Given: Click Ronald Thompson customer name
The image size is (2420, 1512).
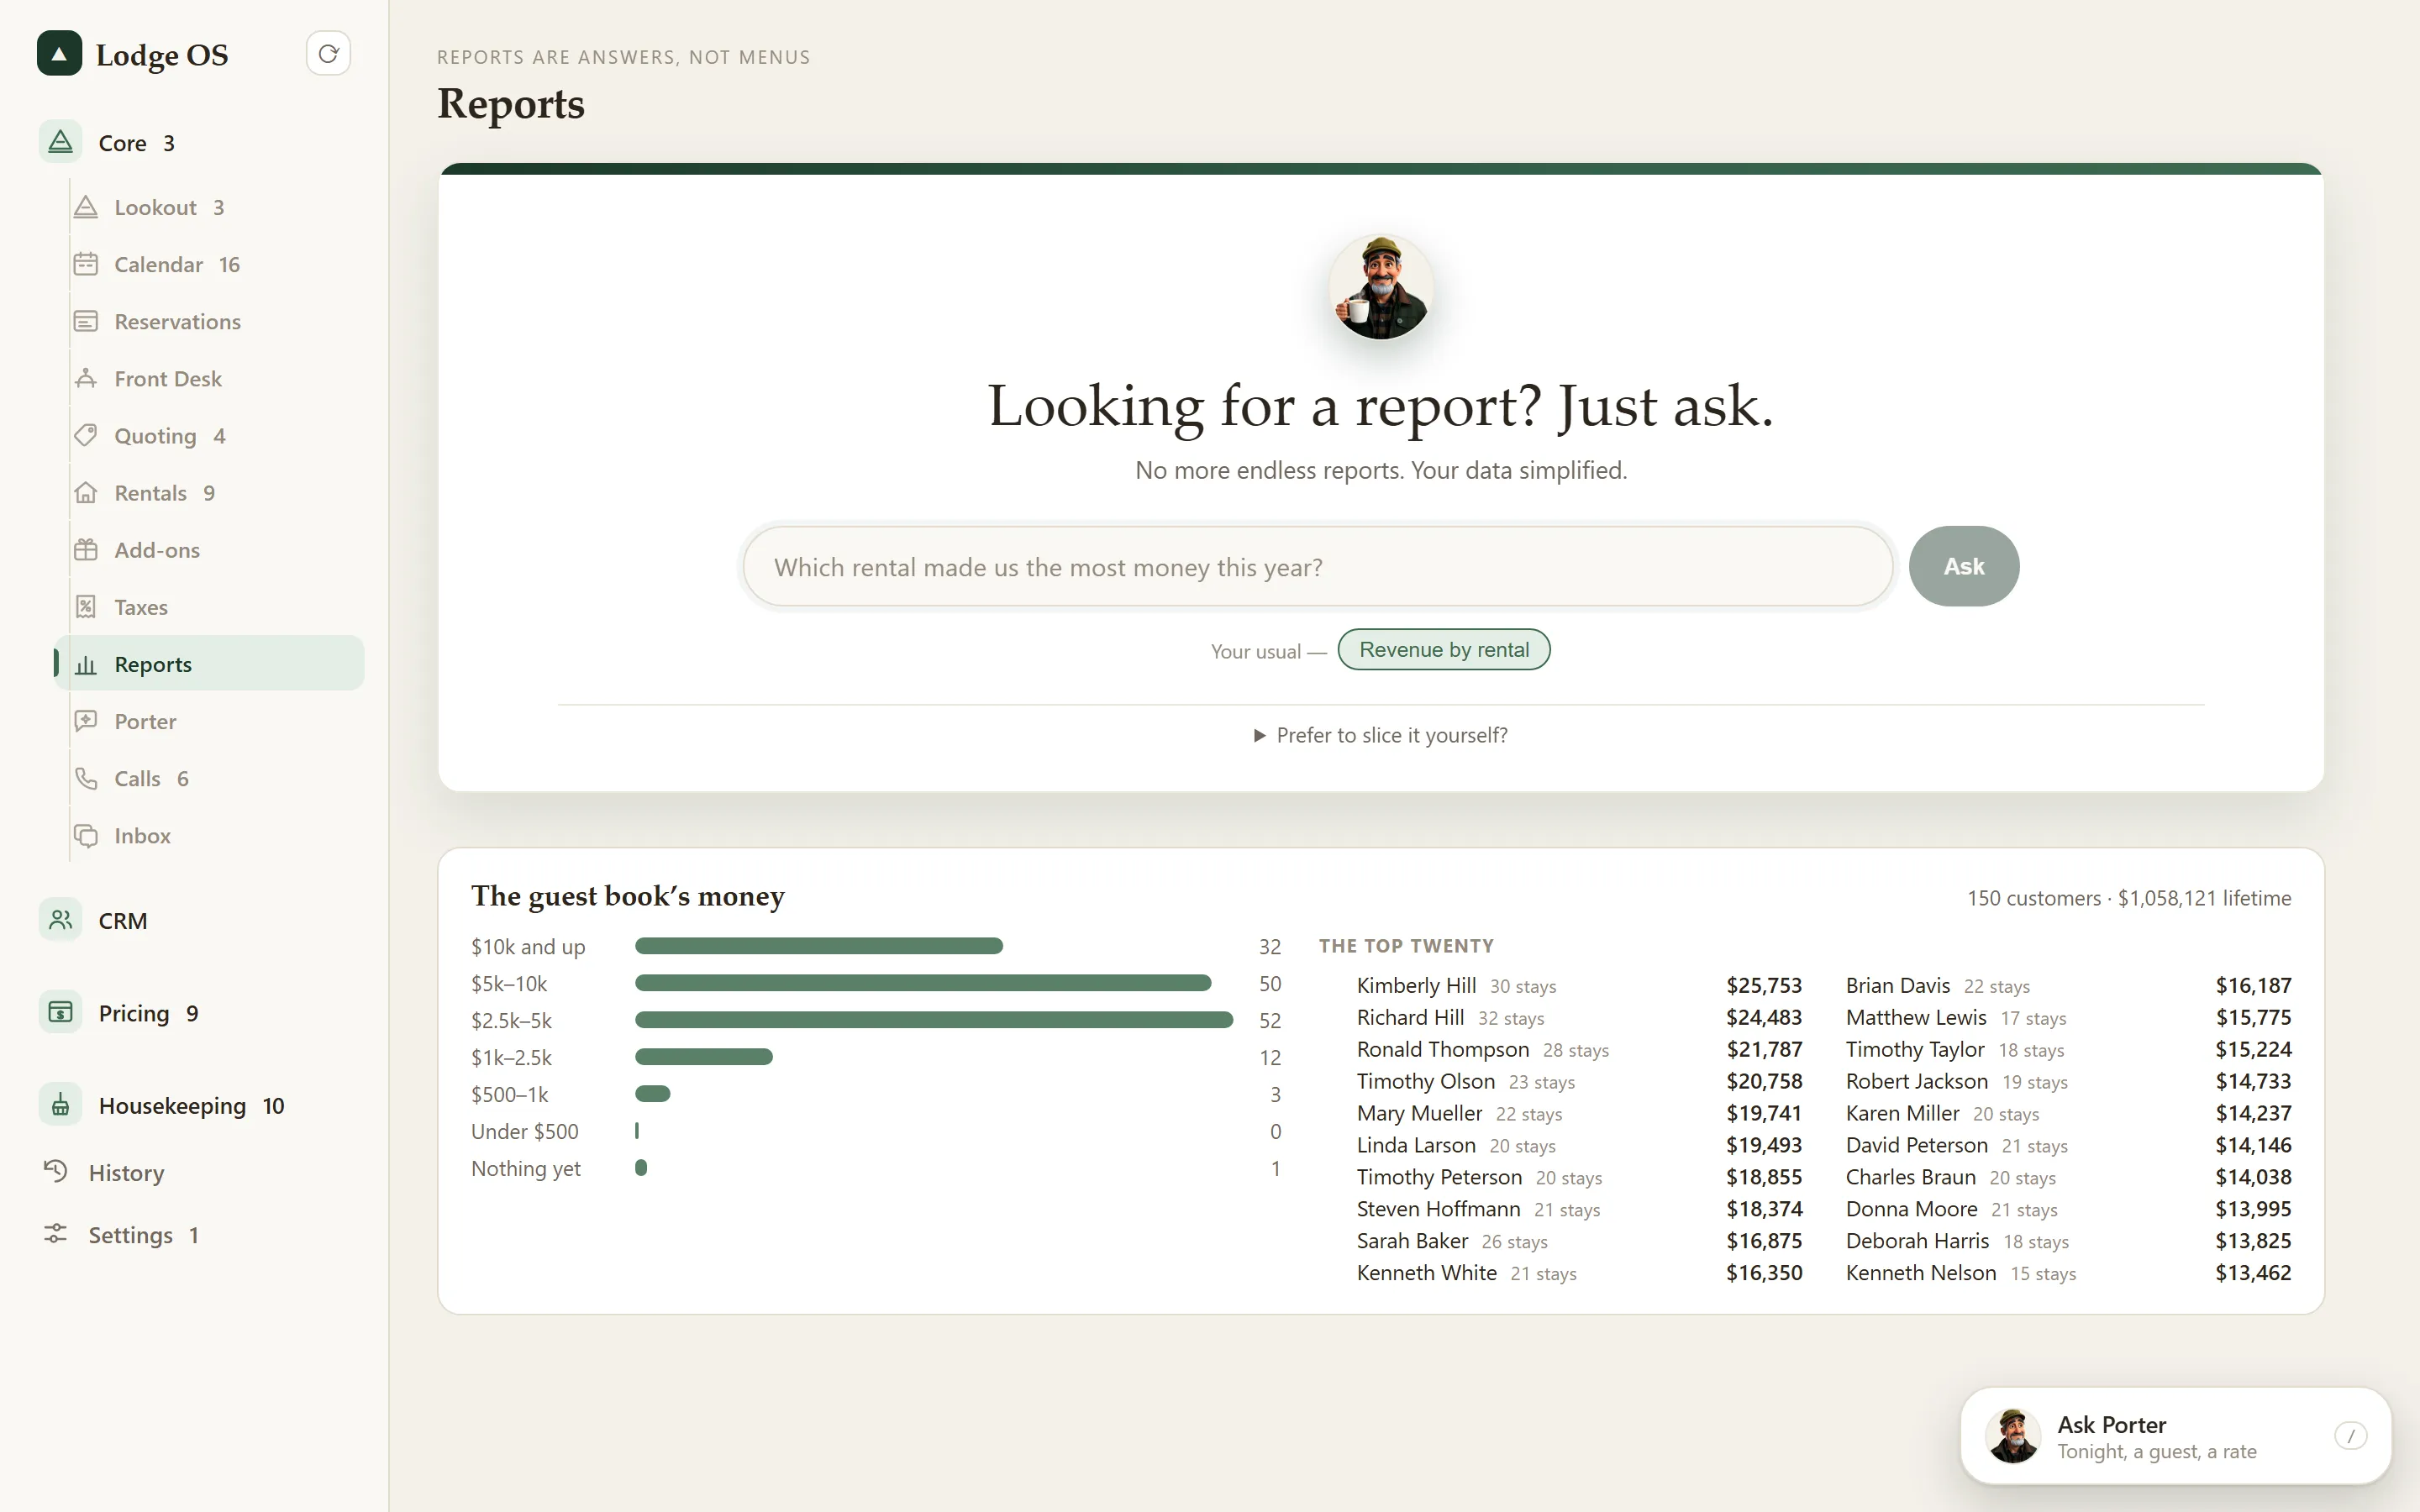Looking at the screenshot, I should pos(1443,1049).
